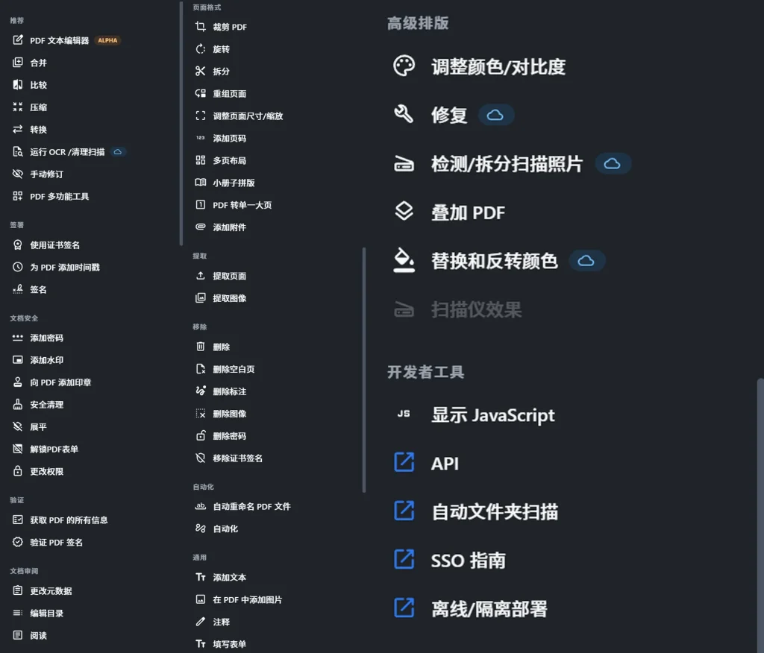The image size is (764, 653).
Task: Click the 显示 JavaScript JS icon
Action: point(404,414)
